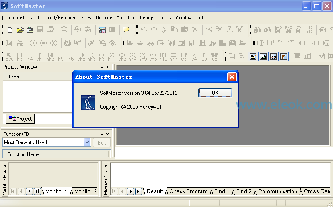
Task: Close the About SoftMaster dialog with red X
Action: pos(232,77)
